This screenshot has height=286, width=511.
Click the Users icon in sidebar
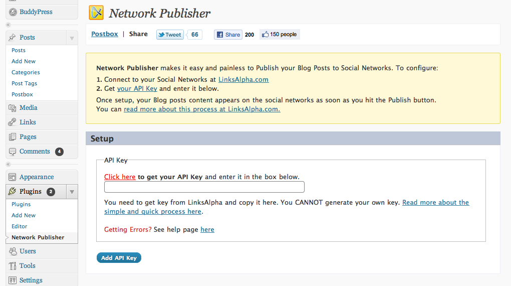13,251
